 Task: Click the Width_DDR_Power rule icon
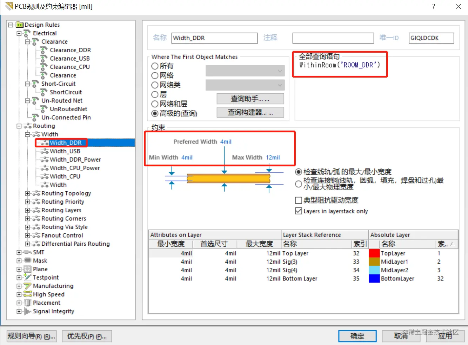[x=45, y=160]
